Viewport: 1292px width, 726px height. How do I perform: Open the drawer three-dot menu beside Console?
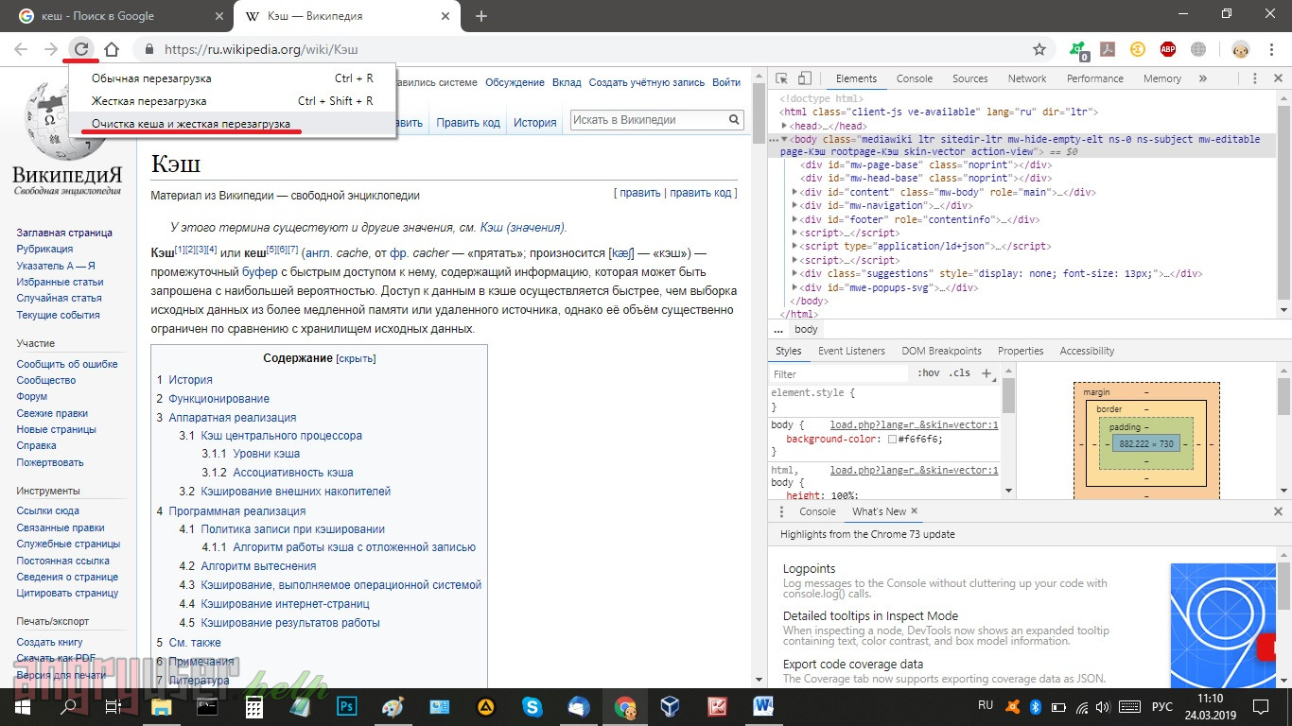coord(781,511)
